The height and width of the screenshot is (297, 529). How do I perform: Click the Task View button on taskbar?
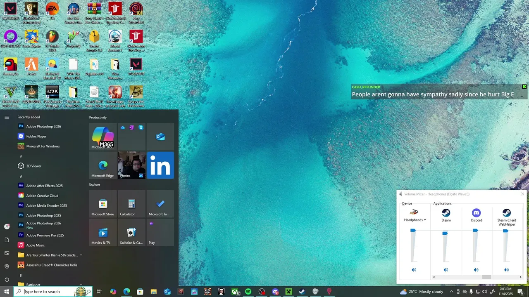(99, 292)
